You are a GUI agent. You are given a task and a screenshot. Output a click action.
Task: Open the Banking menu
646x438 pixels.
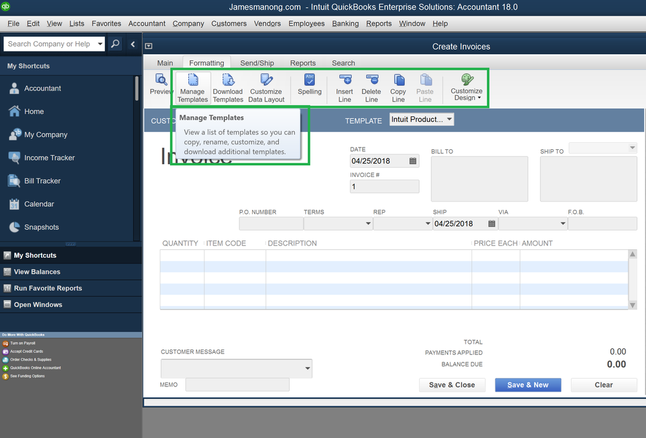point(345,23)
